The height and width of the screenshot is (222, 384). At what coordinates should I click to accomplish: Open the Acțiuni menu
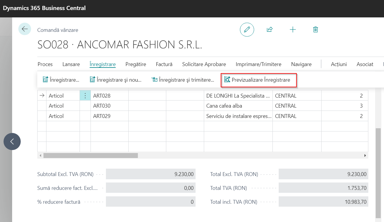339,64
